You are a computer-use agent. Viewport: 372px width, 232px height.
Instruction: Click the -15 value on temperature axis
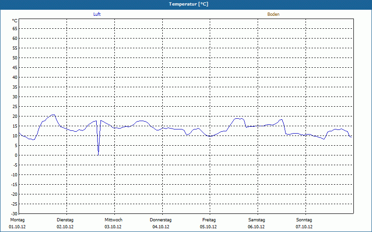[x=14, y=184]
